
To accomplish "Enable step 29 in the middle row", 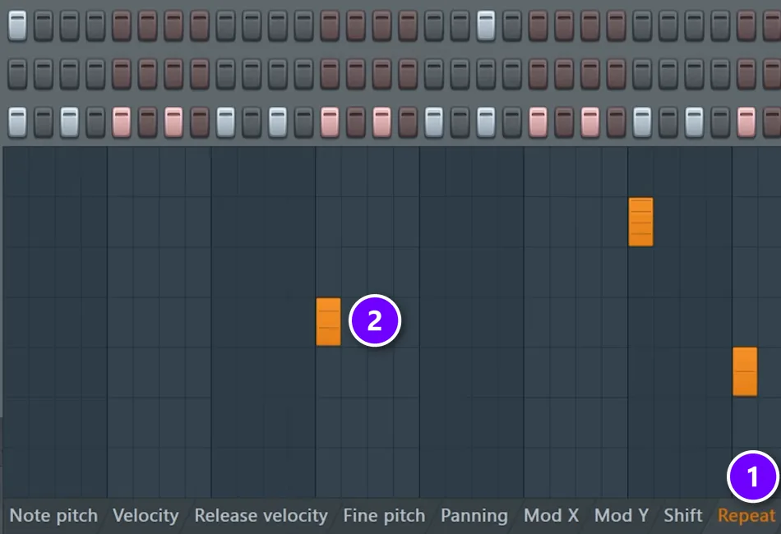I will [x=746, y=74].
